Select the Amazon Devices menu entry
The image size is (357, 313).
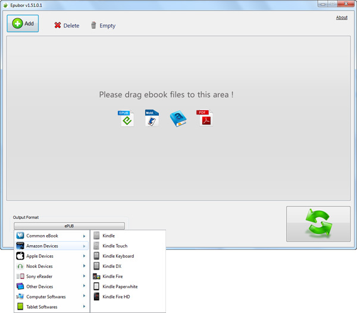pos(52,246)
